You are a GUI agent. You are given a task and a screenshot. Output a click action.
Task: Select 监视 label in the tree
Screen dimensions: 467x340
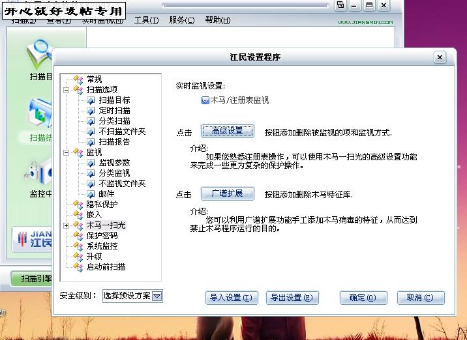[x=94, y=152]
